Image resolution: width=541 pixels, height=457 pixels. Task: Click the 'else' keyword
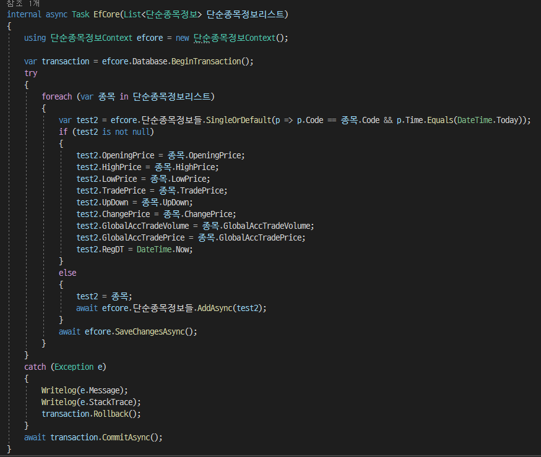tap(67, 273)
